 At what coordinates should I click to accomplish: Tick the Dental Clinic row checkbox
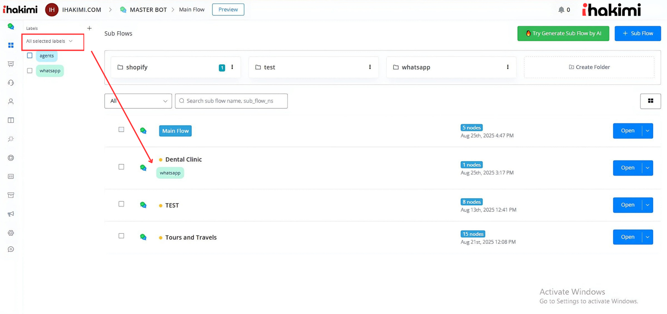click(x=121, y=167)
